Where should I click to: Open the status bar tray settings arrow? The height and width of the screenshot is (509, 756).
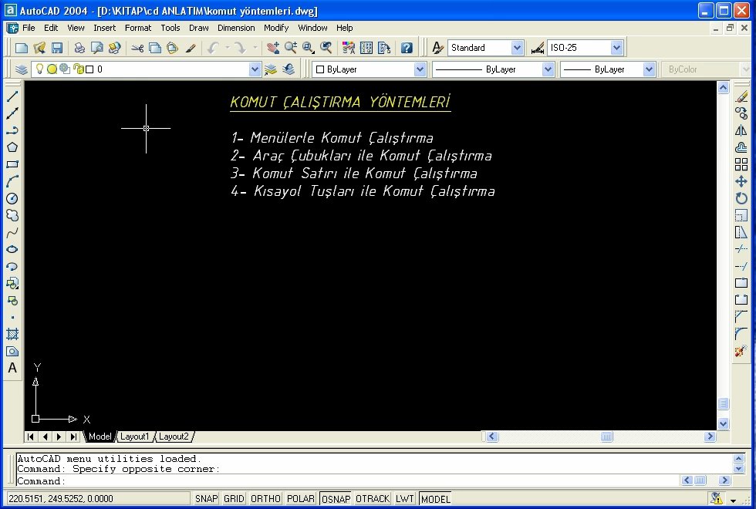pyautogui.click(x=734, y=501)
